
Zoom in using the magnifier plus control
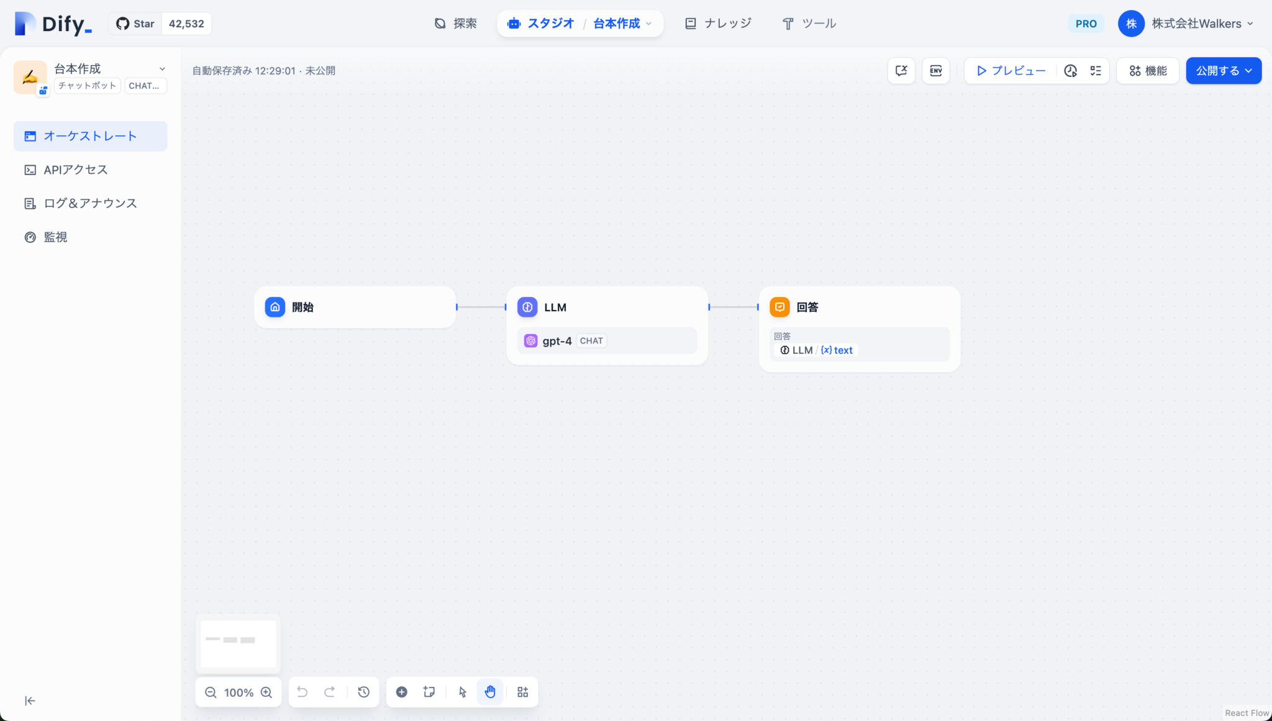point(266,692)
